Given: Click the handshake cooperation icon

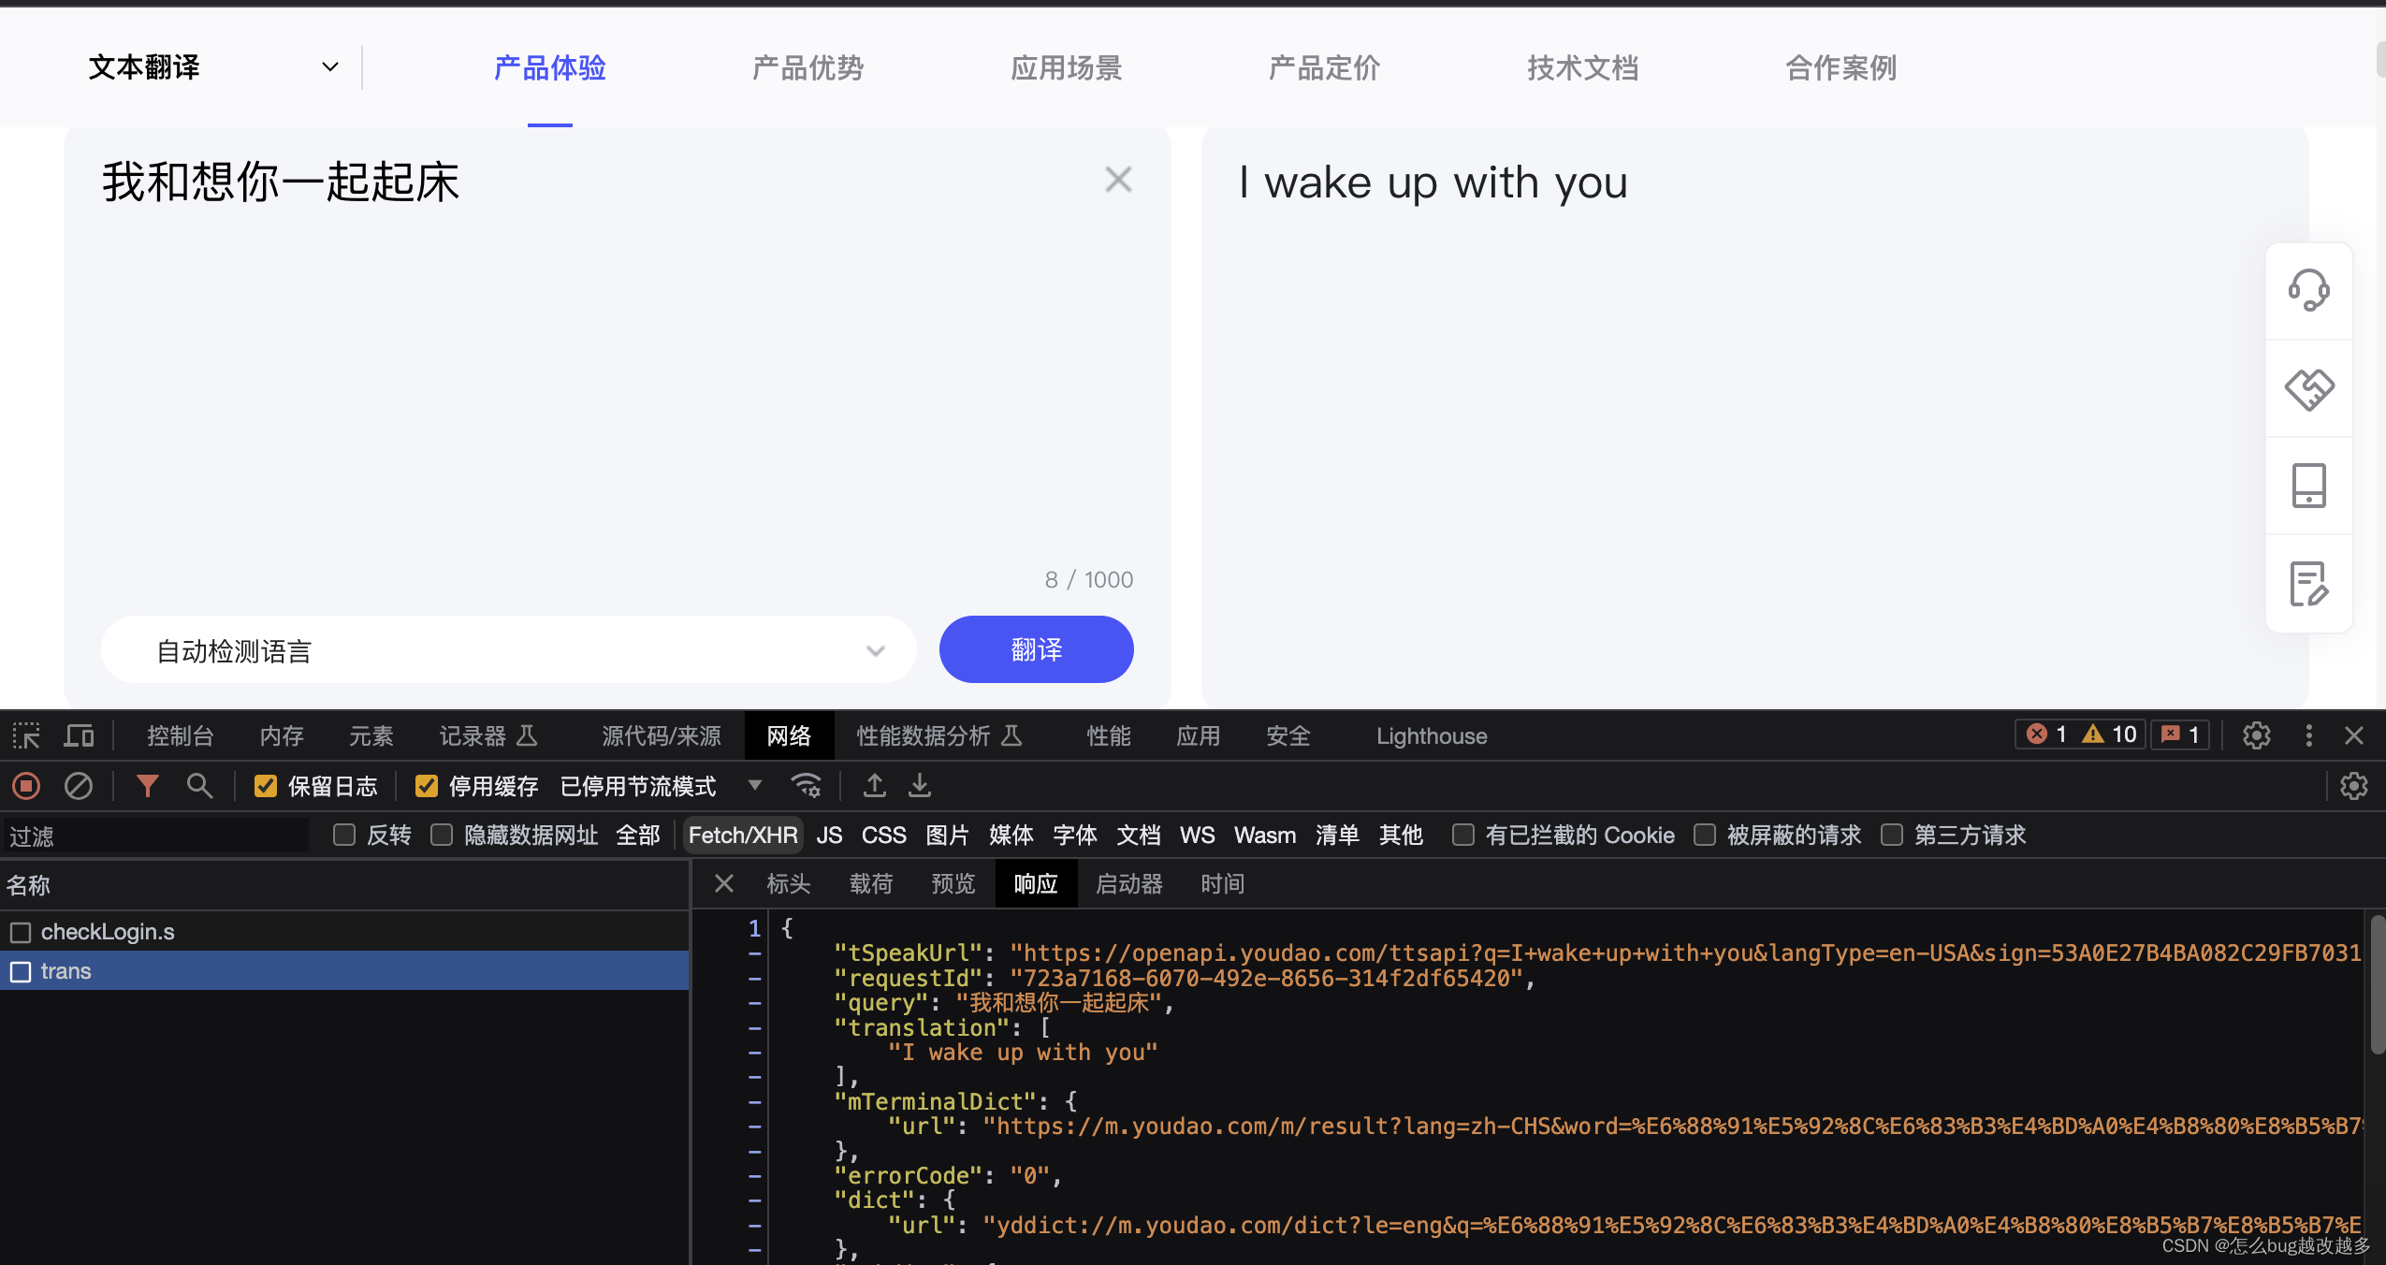Looking at the screenshot, I should (x=2308, y=389).
